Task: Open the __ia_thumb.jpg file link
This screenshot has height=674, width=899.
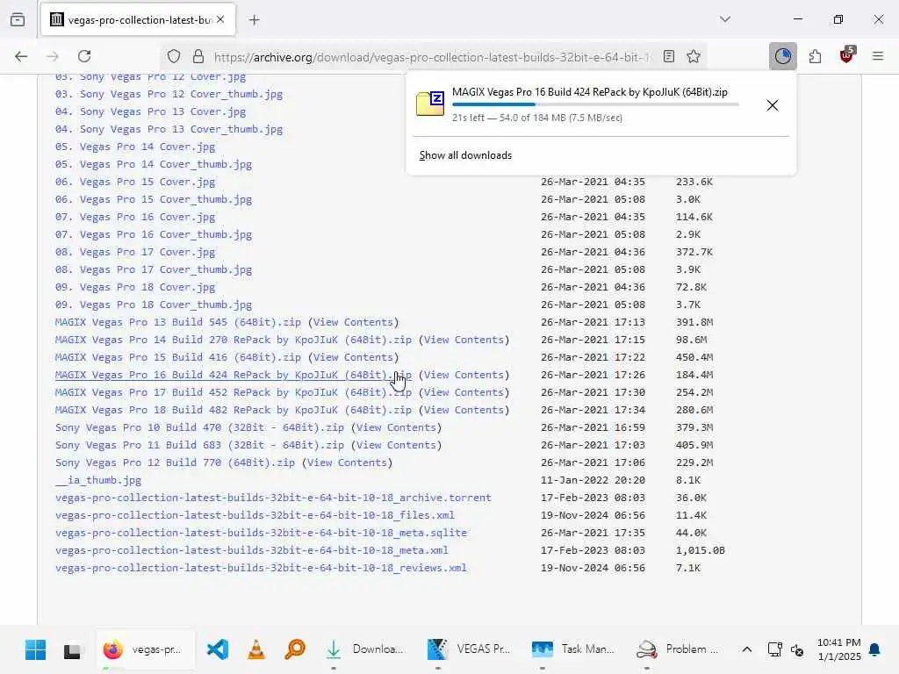Action: 98,480
